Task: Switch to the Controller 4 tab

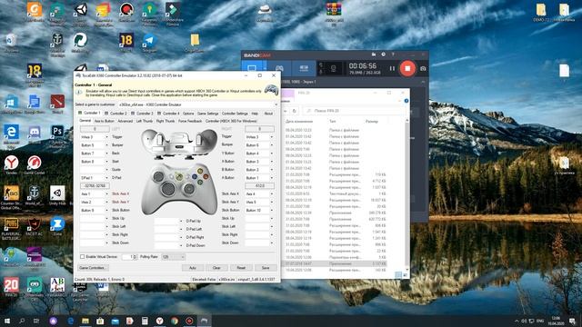Action: (x=168, y=113)
